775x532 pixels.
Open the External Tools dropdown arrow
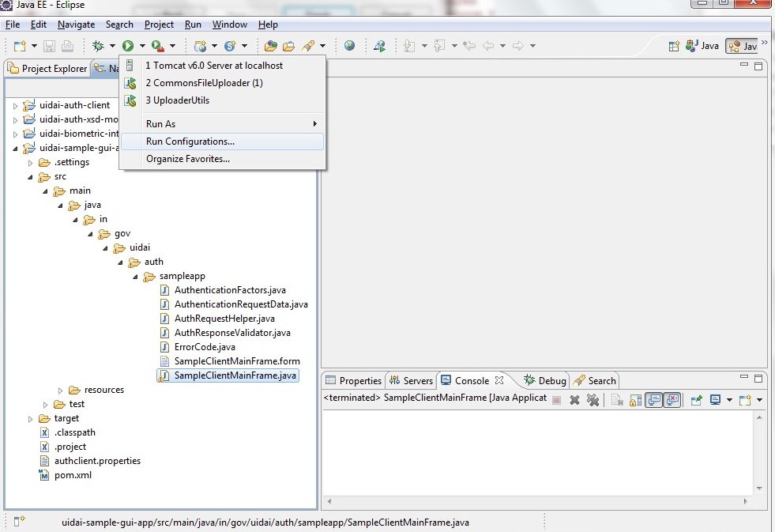click(172, 46)
